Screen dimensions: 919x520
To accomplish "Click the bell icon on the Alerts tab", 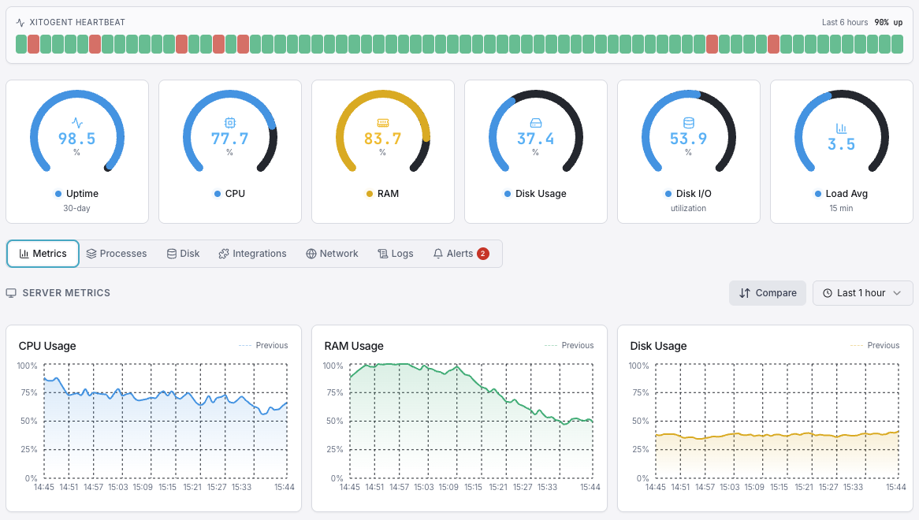I will click(x=437, y=253).
